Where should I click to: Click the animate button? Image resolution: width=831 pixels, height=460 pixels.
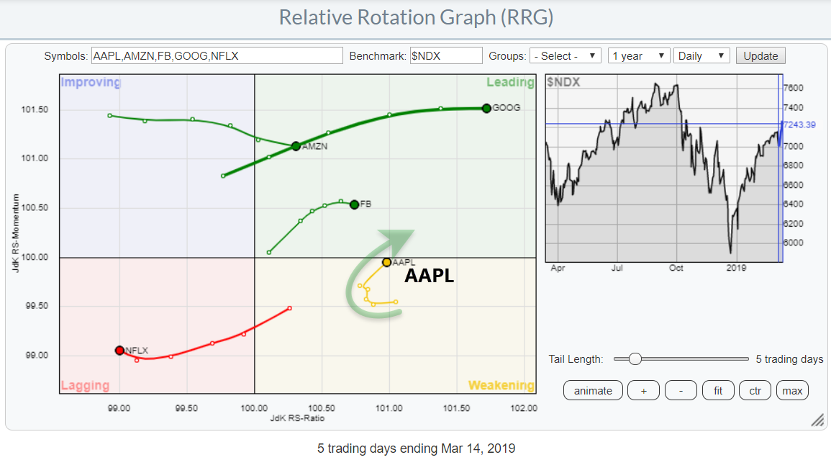coord(593,390)
